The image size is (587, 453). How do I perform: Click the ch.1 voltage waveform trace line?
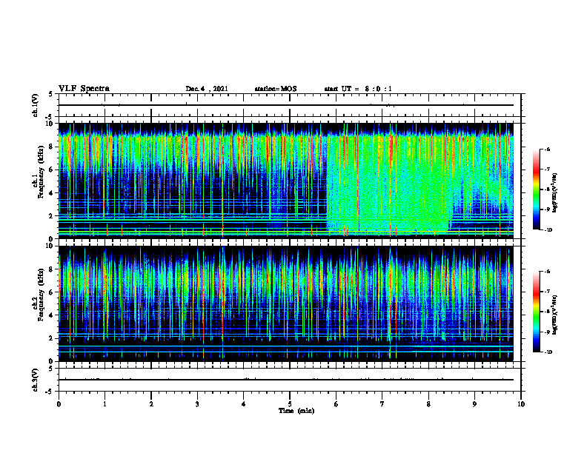click(286, 105)
